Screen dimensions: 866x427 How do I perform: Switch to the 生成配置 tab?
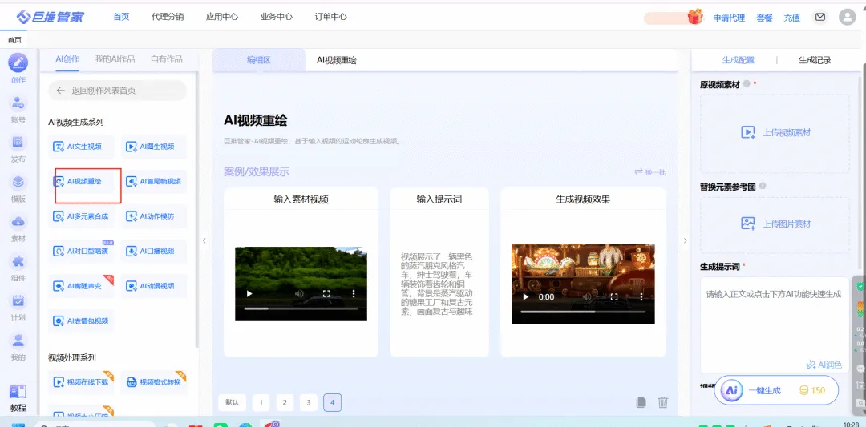click(739, 60)
